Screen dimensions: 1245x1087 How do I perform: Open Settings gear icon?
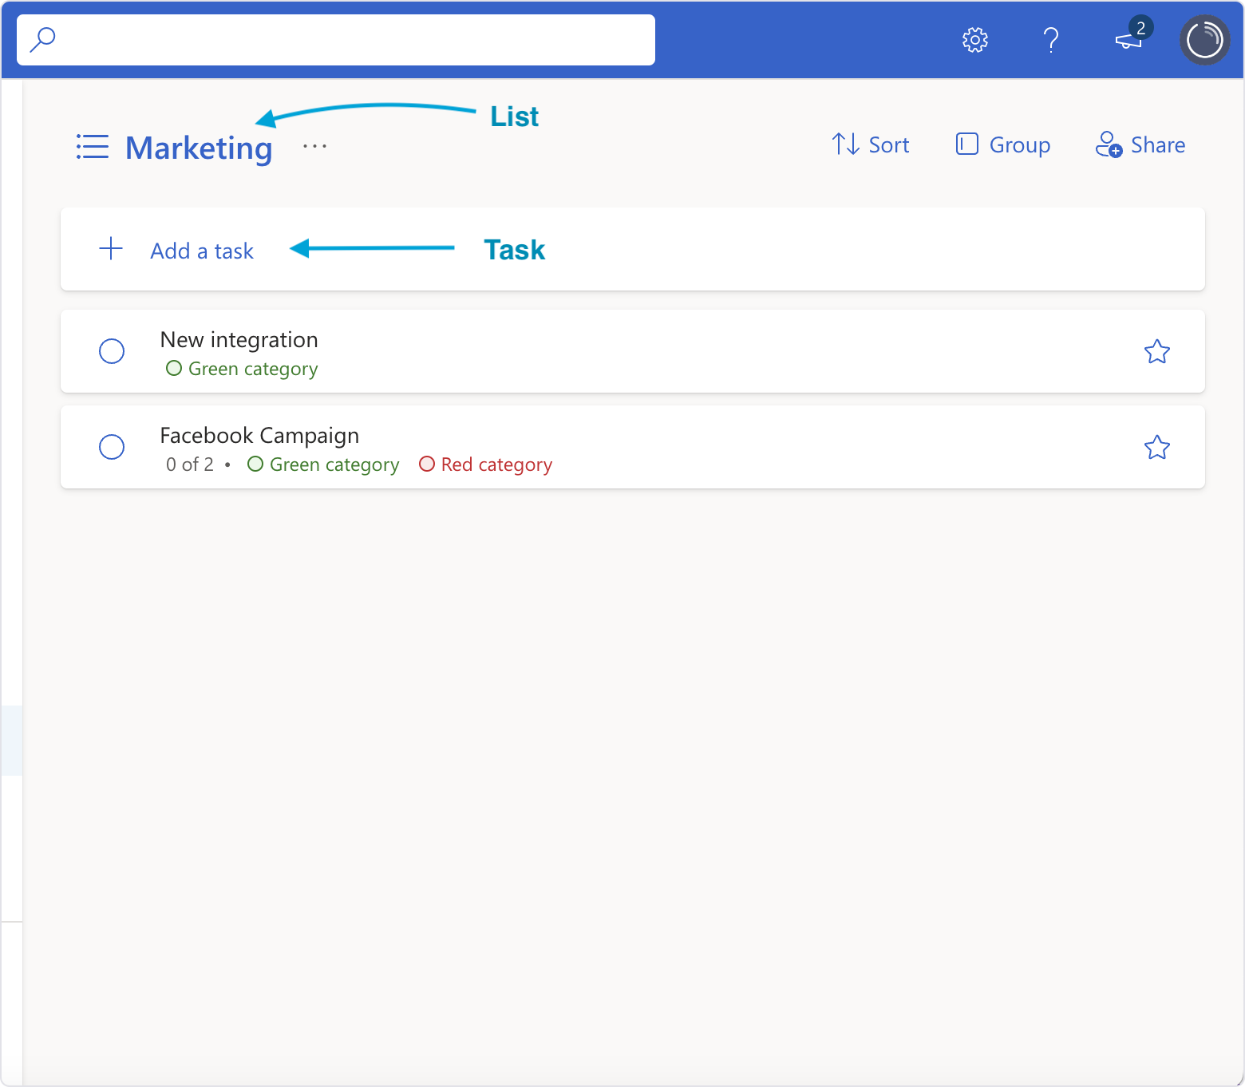coord(974,40)
